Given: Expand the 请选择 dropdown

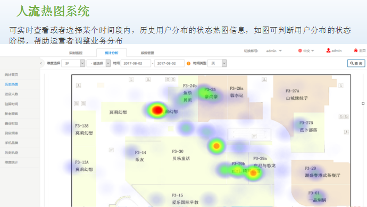Looking at the screenshot, I should click(98, 63).
